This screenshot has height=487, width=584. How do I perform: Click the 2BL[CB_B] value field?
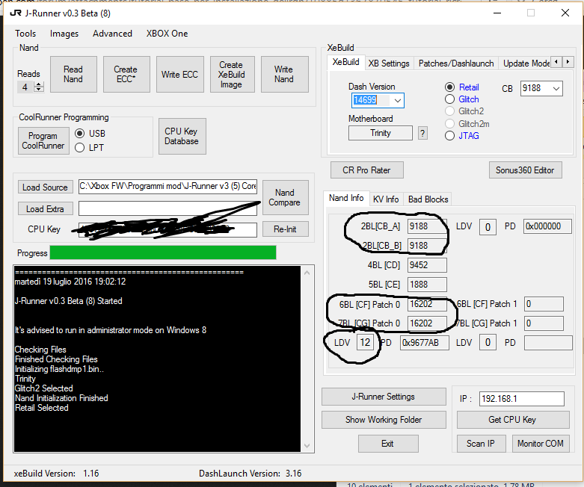pos(427,246)
